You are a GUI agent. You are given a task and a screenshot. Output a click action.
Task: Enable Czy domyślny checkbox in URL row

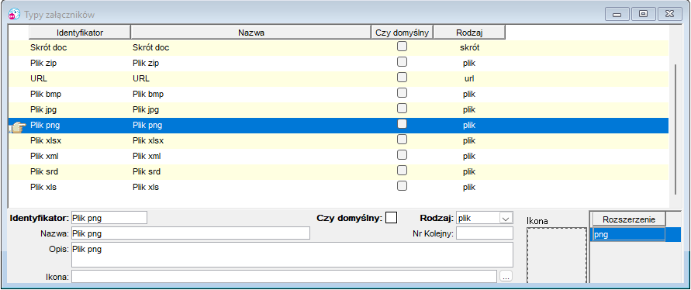click(x=402, y=78)
